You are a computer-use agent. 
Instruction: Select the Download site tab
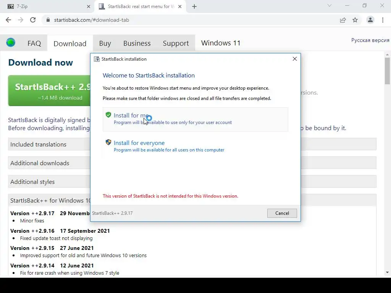click(70, 43)
